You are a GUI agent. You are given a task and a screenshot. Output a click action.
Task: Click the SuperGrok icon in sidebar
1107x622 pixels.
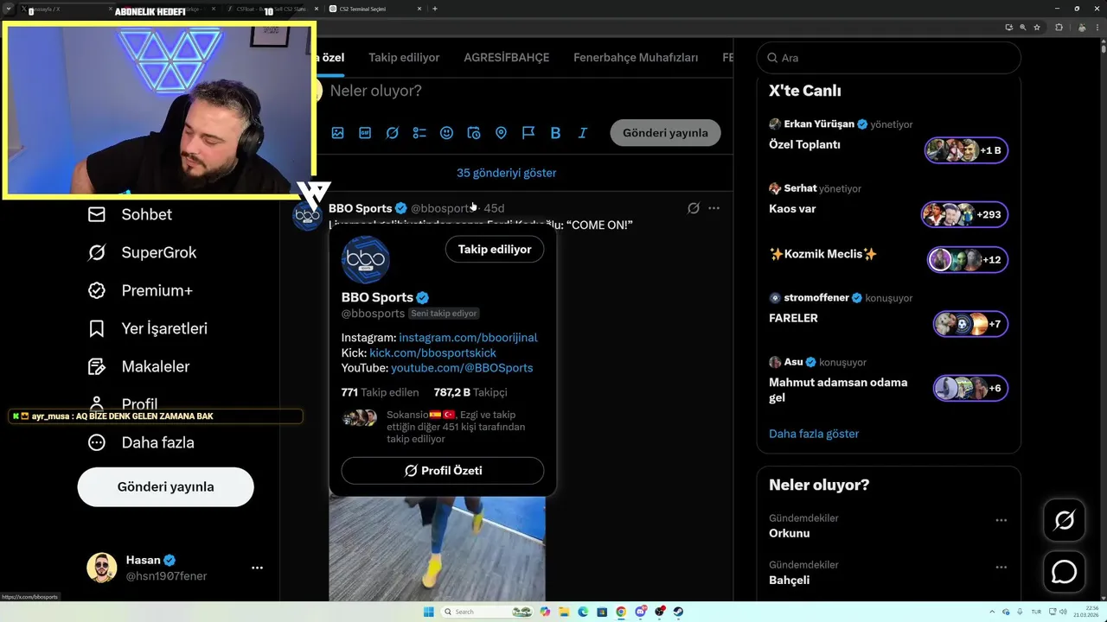[x=97, y=252]
